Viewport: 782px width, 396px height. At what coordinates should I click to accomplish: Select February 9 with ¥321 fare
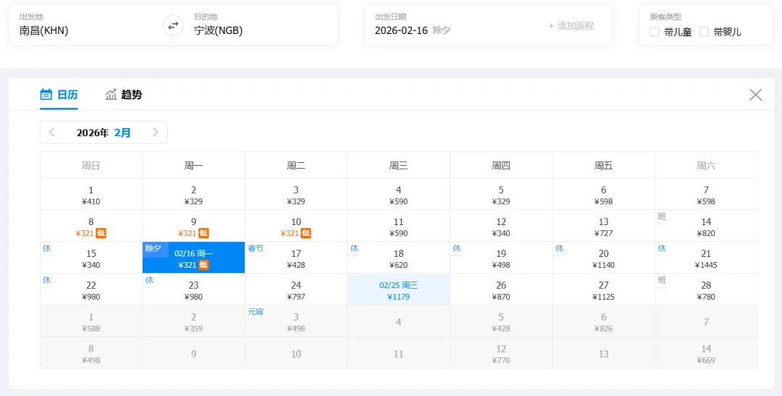193,226
